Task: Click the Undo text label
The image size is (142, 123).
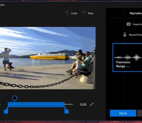Action: [x=74, y=13]
